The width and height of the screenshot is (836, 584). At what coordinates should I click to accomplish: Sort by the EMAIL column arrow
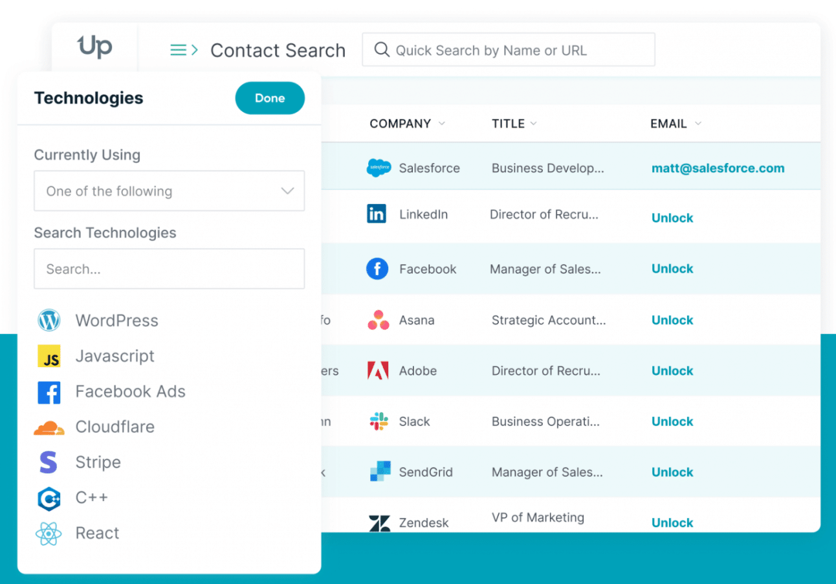point(698,124)
